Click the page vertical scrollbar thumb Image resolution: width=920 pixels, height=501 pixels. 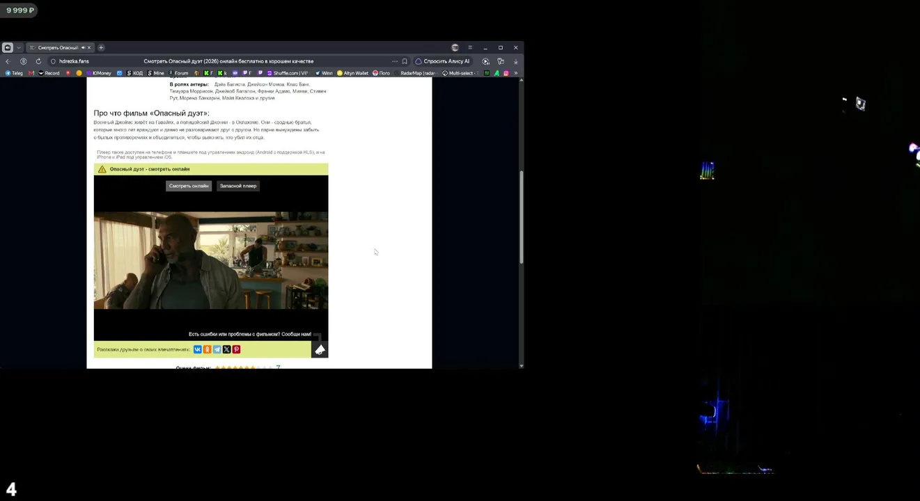tap(521, 217)
